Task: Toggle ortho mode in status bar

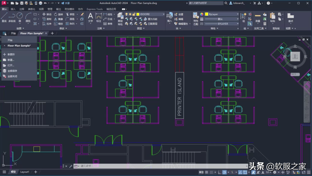Action: tap(219, 172)
